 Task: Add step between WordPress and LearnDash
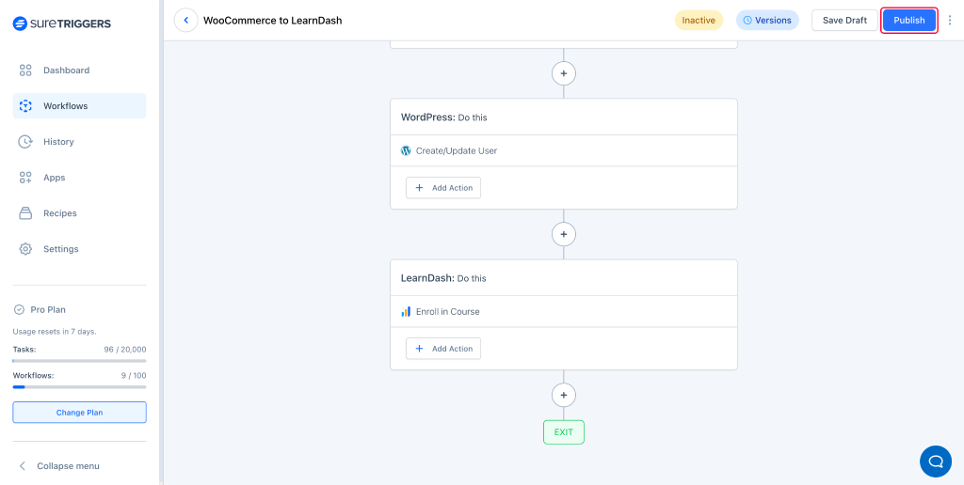click(x=564, y=234)
